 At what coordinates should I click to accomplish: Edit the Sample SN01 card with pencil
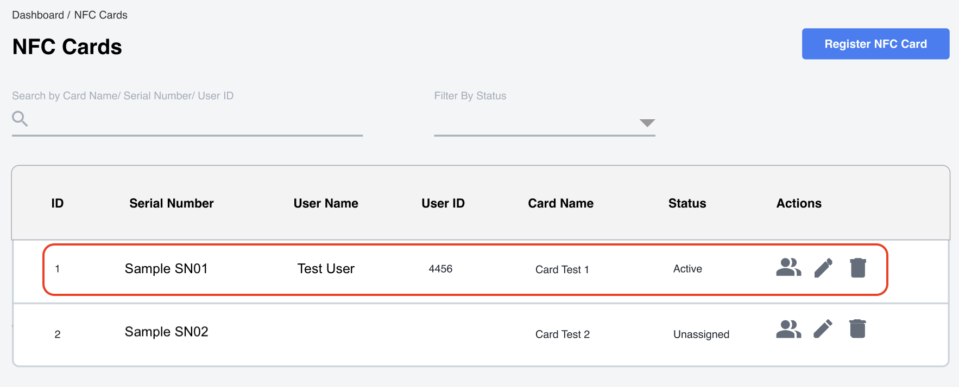click(x=823, y=268)
